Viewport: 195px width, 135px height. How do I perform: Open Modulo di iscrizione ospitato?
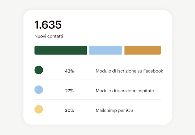(x=125, y=91)
